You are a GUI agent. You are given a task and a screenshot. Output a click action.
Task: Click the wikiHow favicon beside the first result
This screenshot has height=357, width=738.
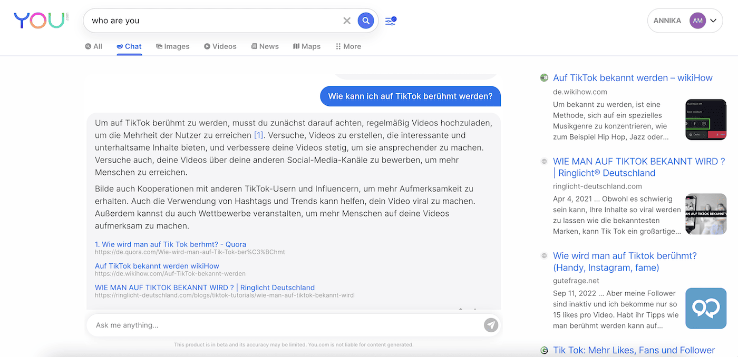click(545, 78)
